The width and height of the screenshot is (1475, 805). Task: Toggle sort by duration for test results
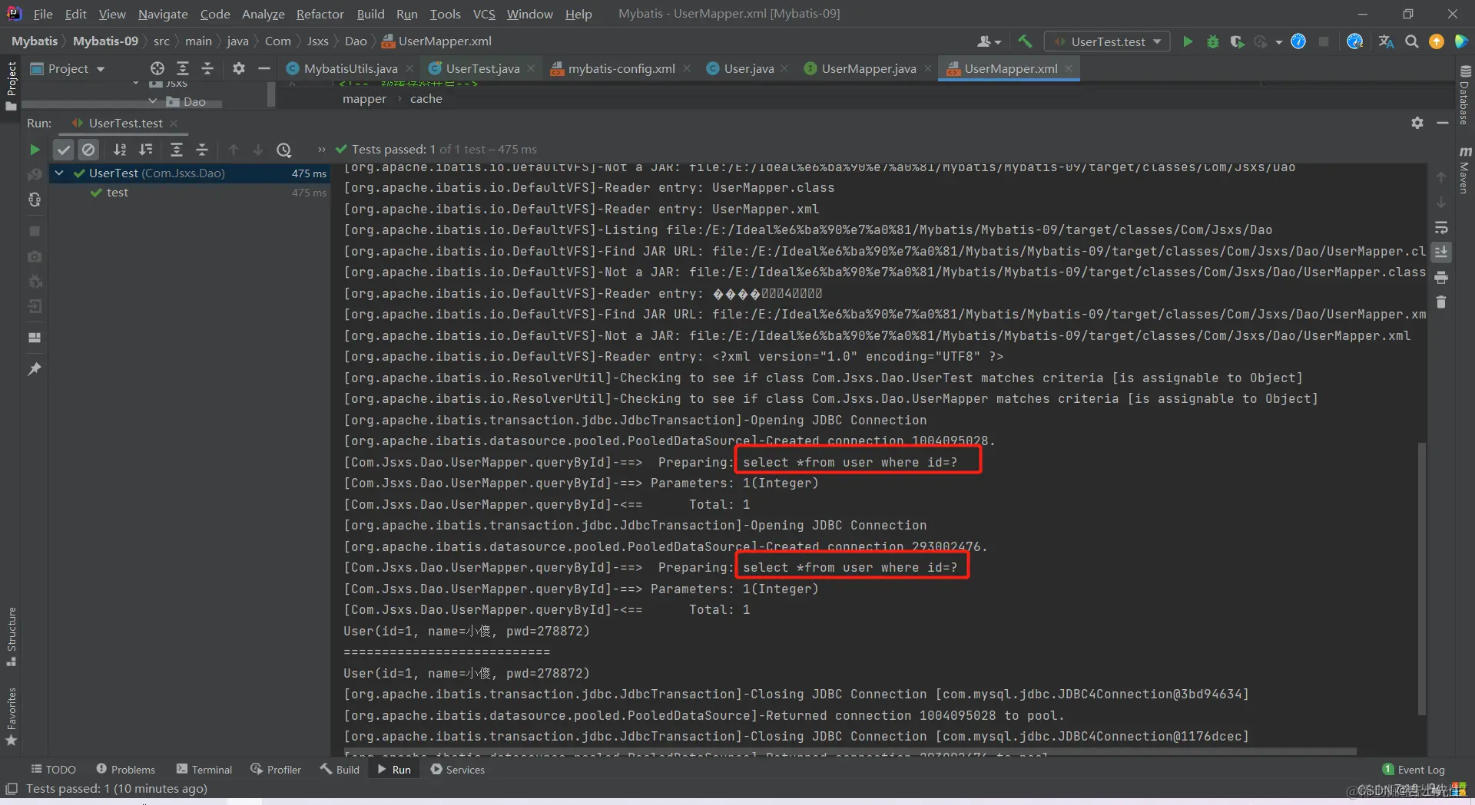(x=146, y=150)
